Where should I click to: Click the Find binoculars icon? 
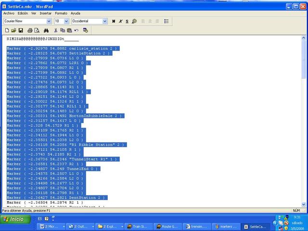(x=46, y=30)
